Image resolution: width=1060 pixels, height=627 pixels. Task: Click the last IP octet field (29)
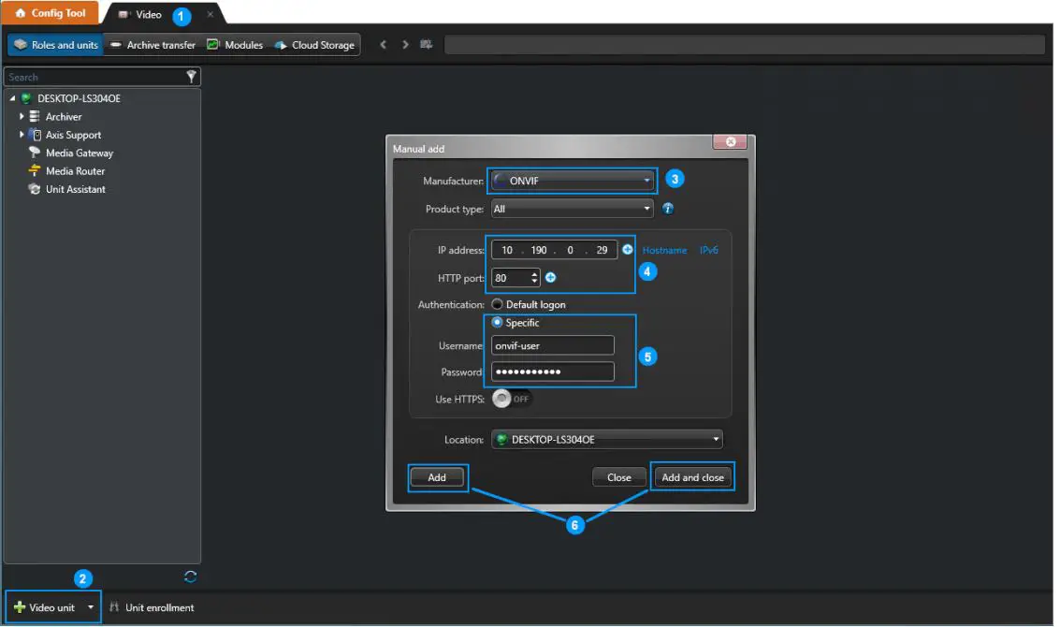pyautogui.click(x=602, y=250)
